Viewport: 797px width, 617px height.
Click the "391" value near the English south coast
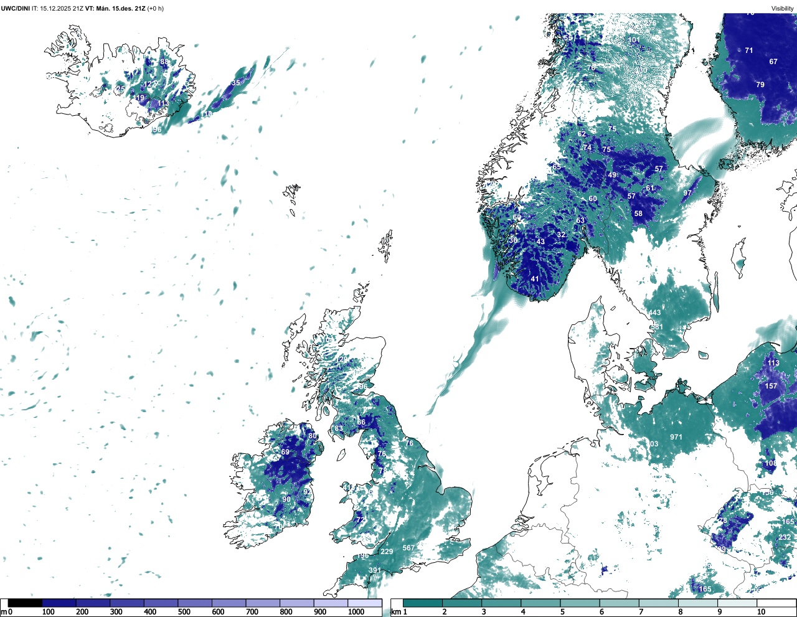[x=375, y=570]
